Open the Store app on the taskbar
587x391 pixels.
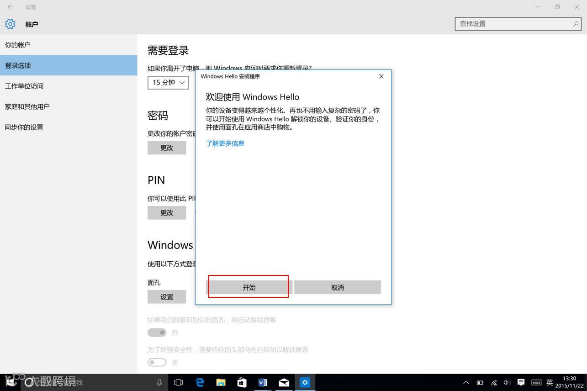(242, 382)
